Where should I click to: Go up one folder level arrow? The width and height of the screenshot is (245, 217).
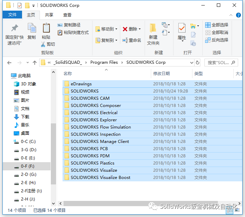35,63
